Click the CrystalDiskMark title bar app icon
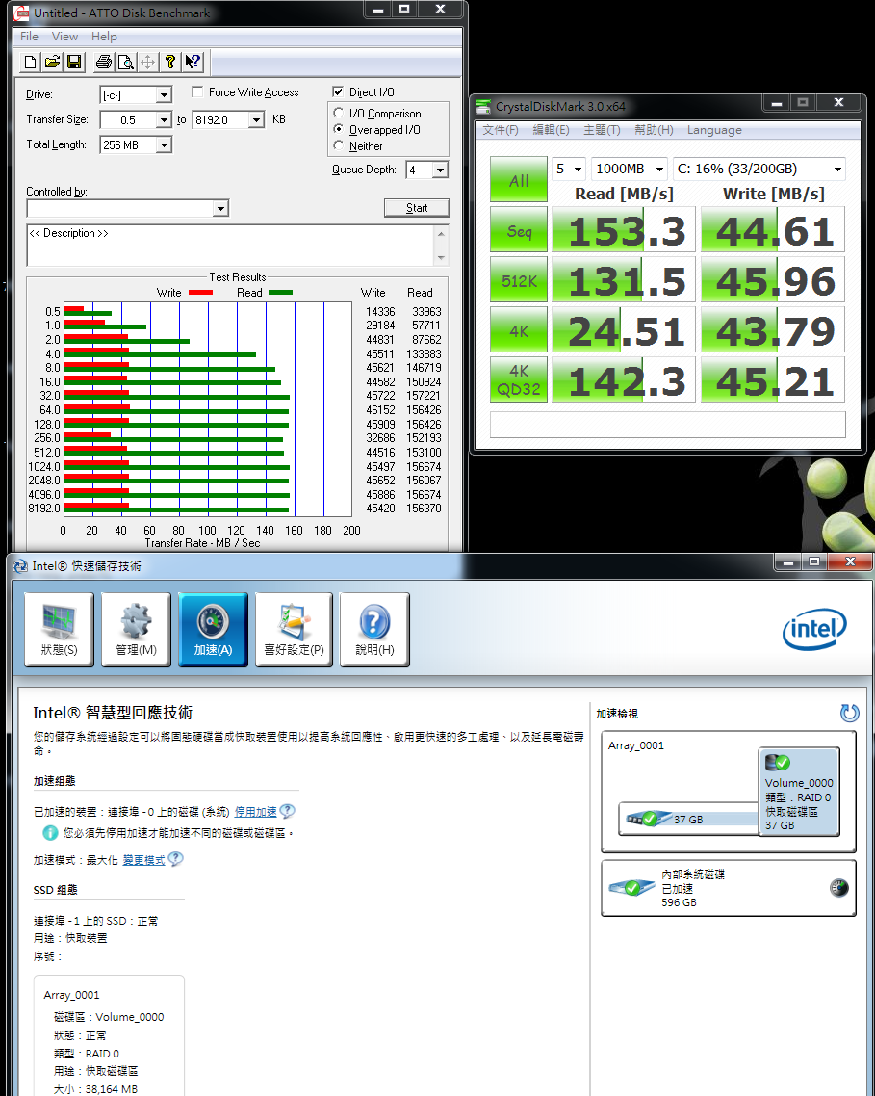875x1096 pixels. pyautogui.click(x=483, y=106)
